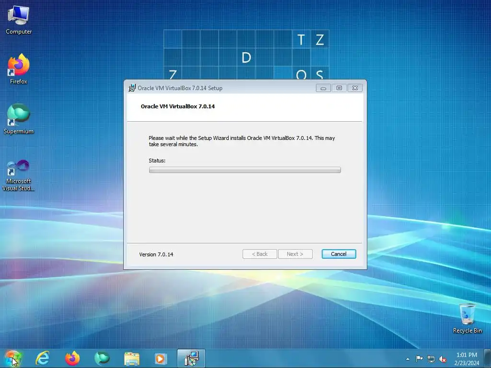Viewport: 491px width, 368px height.
Task: Open the clock showing 1:01 PM
Action: pyautogui.click(x=467, y=359)
